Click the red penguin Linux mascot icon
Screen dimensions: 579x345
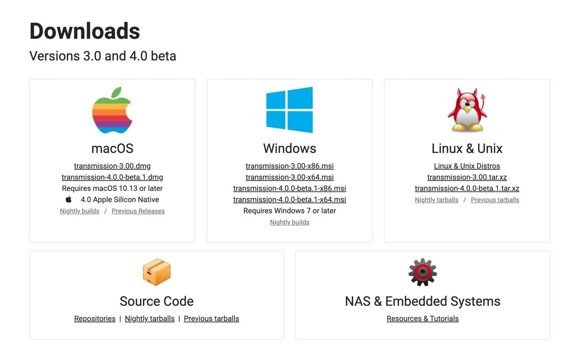coord(467,110)
